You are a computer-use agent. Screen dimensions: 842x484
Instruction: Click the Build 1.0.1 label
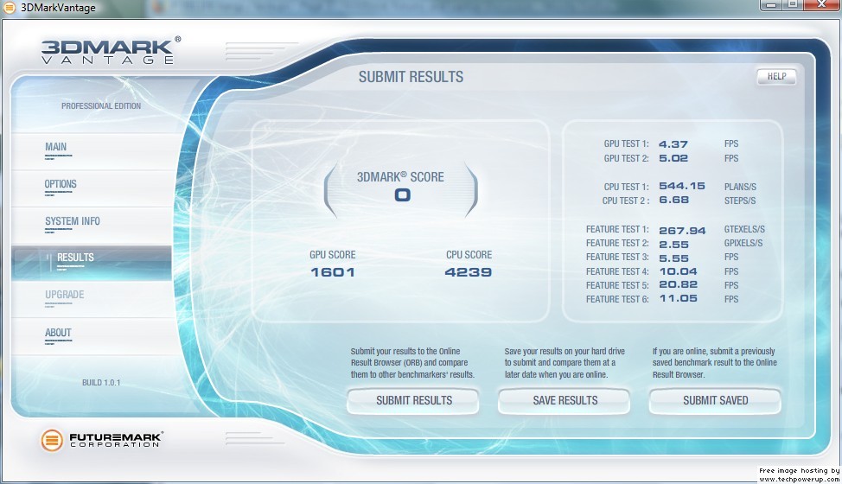point(101,383)
